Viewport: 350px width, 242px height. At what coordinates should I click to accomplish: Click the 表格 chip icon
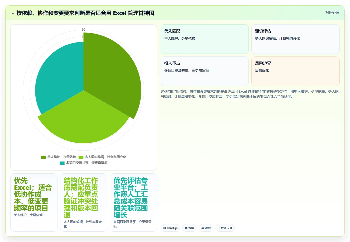(x=186, y=228)
